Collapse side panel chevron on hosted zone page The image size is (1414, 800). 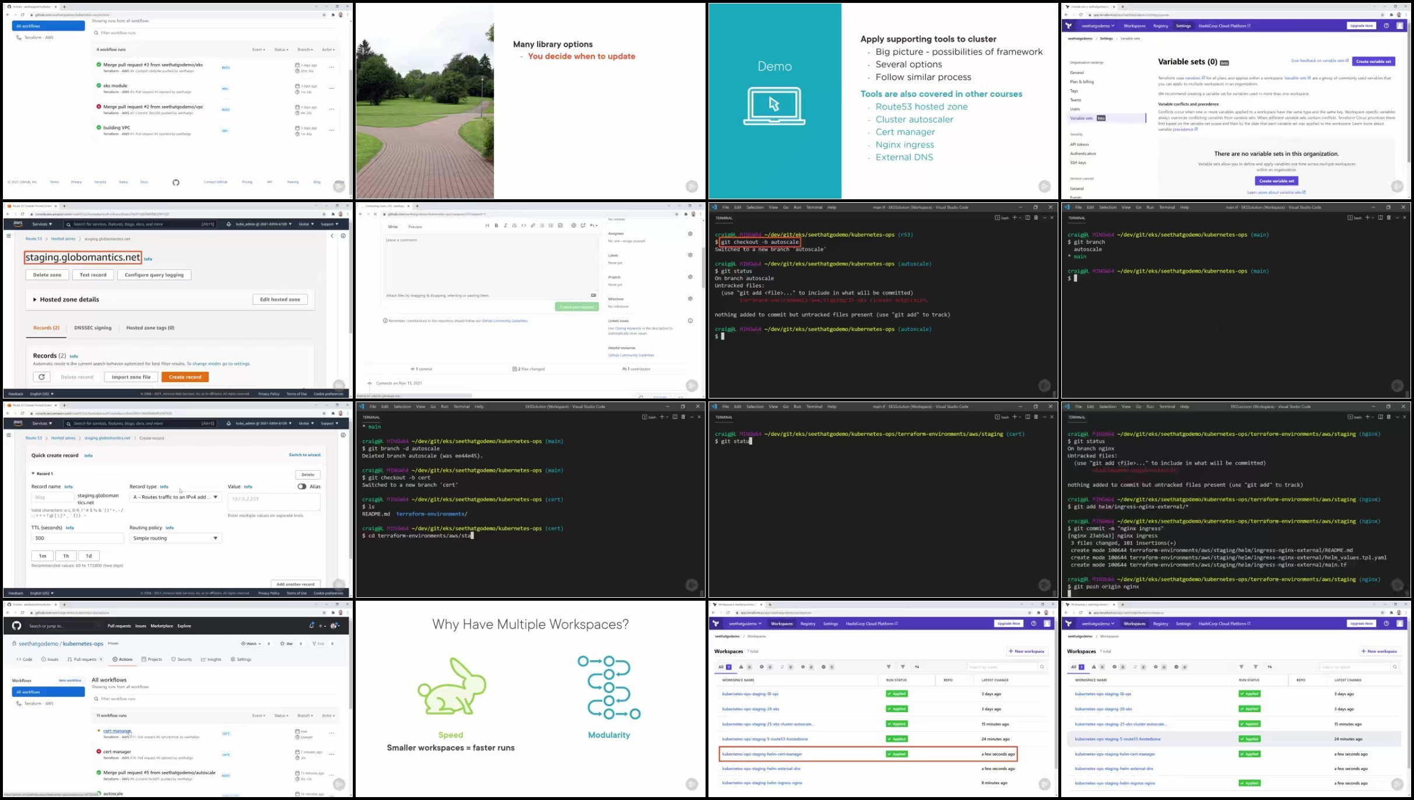pyautogui.click(x=332, y=236)
